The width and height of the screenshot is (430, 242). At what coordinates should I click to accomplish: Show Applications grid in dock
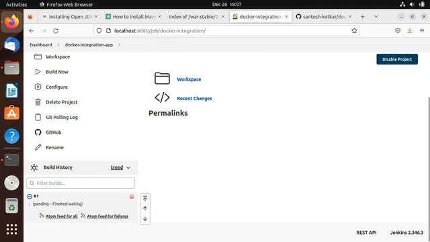[12, 229]
